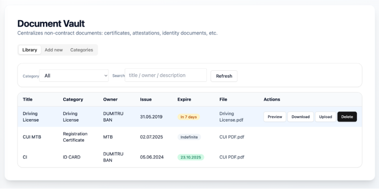The width and height of the screenshot is (379, 189).
Task: Select the CUI MTB row title
Action: click(32, 137)
